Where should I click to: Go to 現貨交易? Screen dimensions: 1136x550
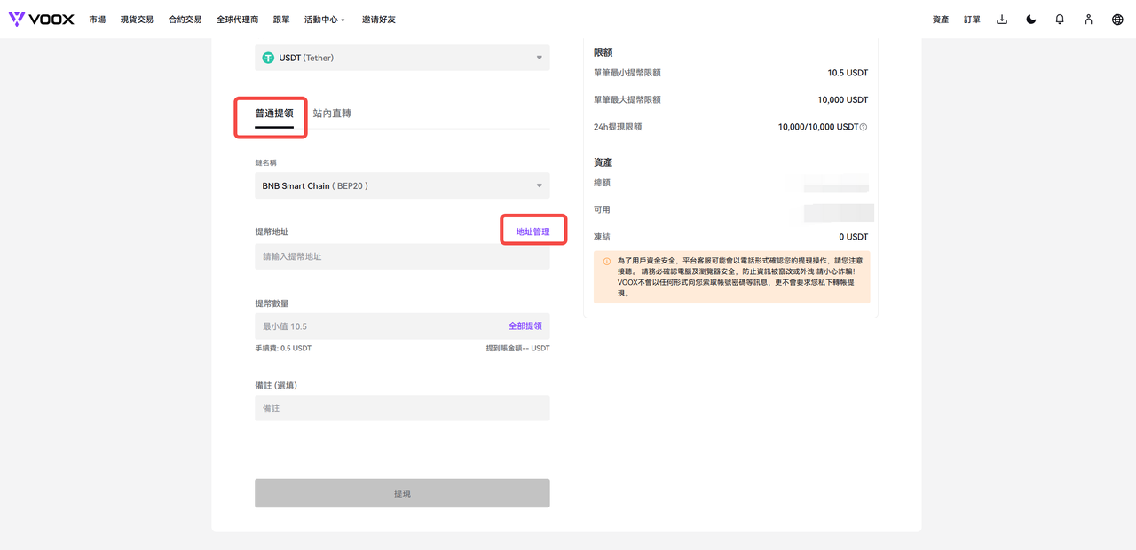[137, 19]
